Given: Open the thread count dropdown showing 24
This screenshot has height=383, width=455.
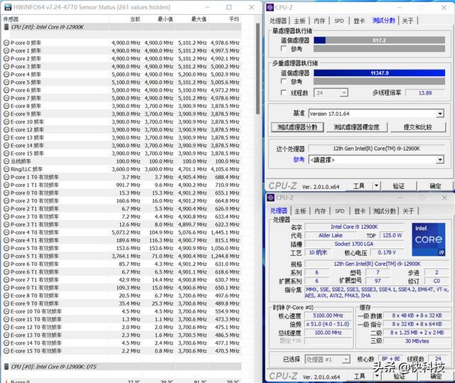Looking at the screenshot, I should pyautogui.click(x=331, y=93).
